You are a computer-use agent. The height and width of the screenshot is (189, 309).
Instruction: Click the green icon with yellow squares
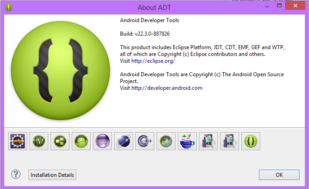pyautogui.click(x=60, y=141)
